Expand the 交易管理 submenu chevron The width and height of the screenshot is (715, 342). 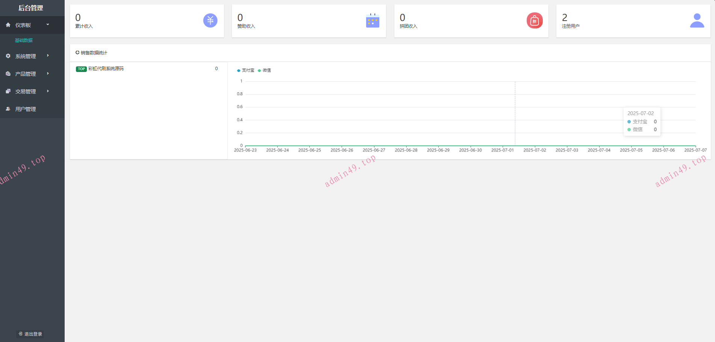(48, 91)
